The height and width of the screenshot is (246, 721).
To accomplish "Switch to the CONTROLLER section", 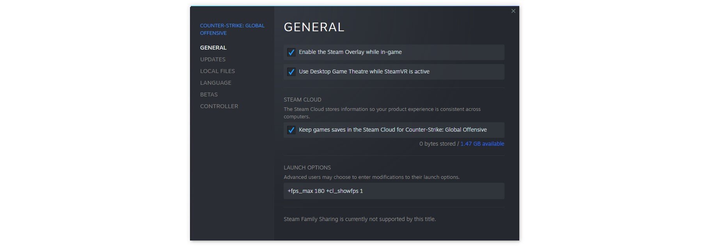I will [219, 106].
